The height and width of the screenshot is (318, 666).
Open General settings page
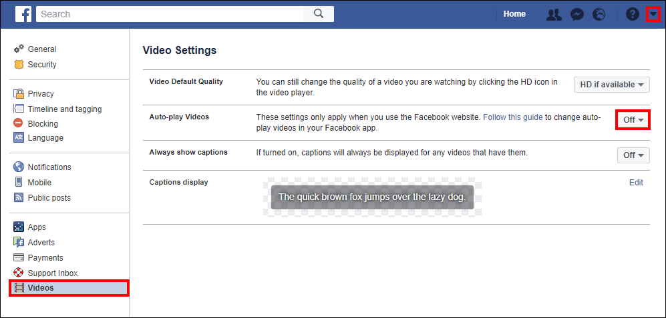pyautogui.click(x=42, y=49)
